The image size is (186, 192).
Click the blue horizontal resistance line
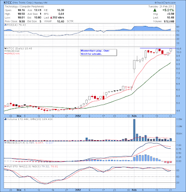158,48
